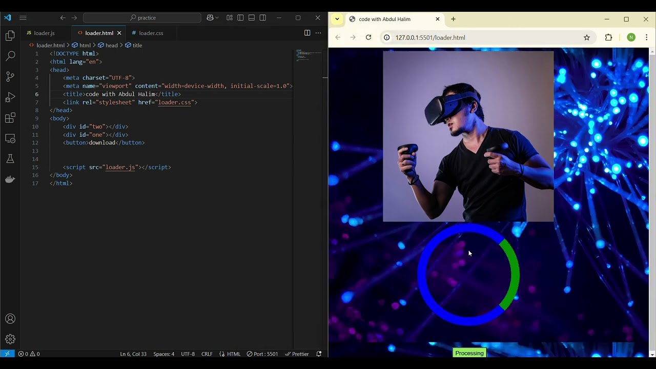Open the Extensions view
The width and height of the screenshot is (656, 369).
[x=10, y=118]
